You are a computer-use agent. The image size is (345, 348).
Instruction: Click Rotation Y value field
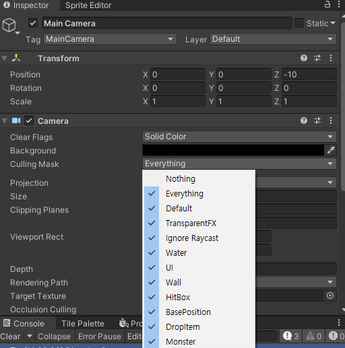click(x=244, y=88)
